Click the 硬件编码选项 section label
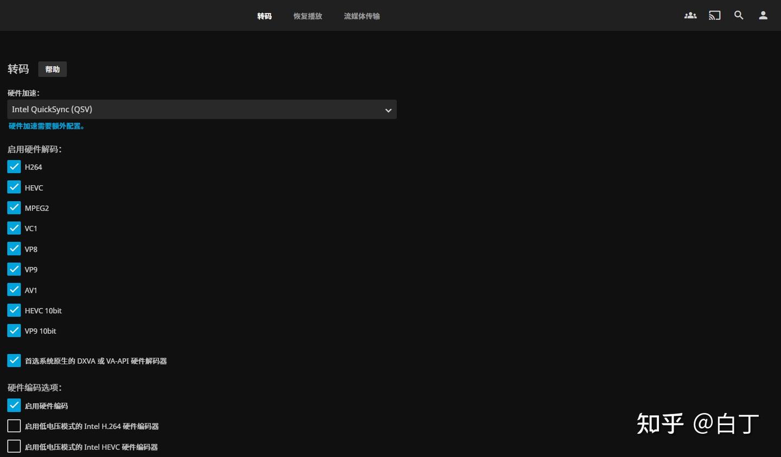This screenshot has height=457, width=781. click(x=35, y=388)
